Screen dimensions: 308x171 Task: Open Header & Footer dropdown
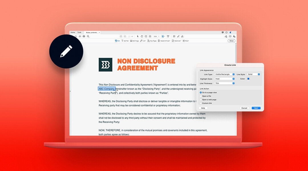(x=164, y=41)
